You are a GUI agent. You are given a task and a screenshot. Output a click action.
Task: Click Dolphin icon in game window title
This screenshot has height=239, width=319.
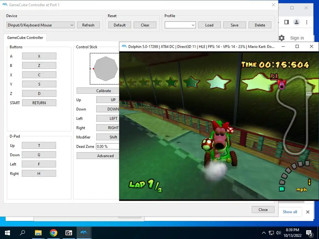coord(124,47)
